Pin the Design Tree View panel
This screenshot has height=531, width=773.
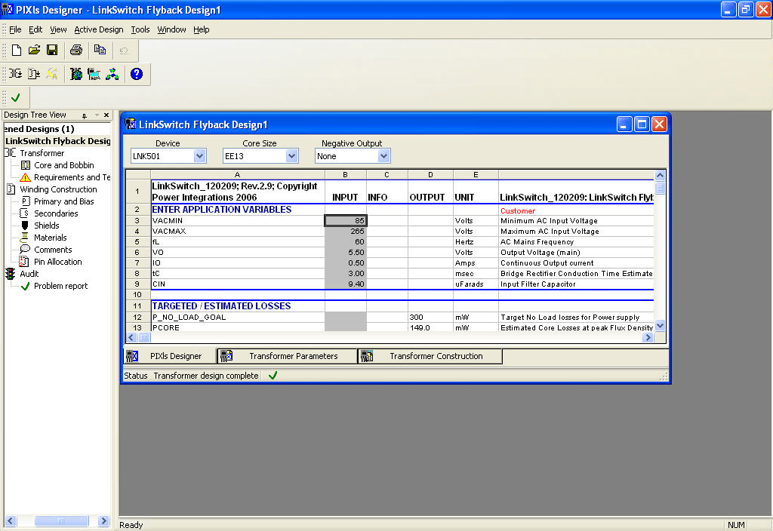click(x=85, y=115)
